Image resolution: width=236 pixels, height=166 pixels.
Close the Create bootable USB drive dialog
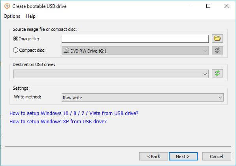(x=227, y=6)
